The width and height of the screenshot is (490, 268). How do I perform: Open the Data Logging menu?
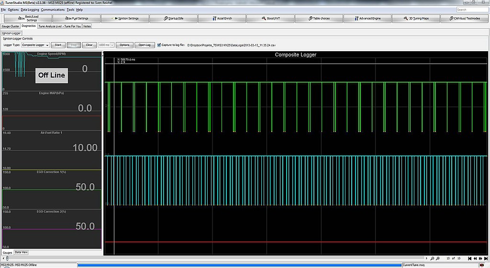30,10
